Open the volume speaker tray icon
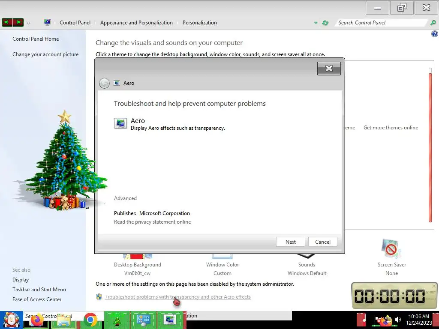Viewport: 439px width, 329px height. click(x=398, y=320)
